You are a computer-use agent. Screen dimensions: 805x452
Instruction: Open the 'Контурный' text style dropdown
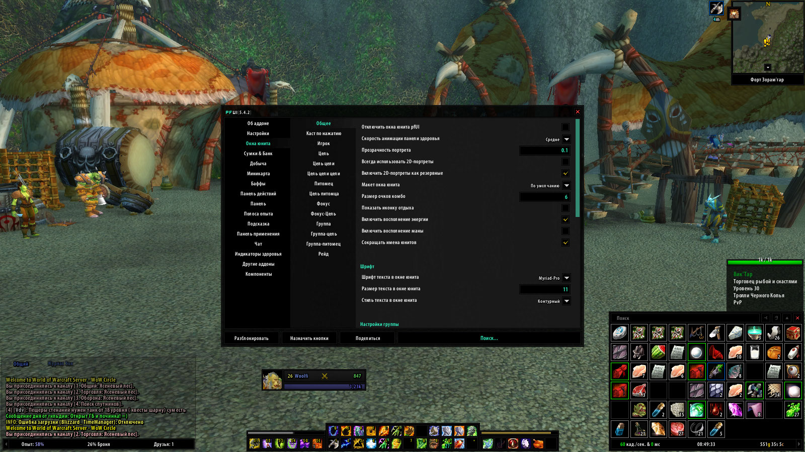[x=567, y=301]
